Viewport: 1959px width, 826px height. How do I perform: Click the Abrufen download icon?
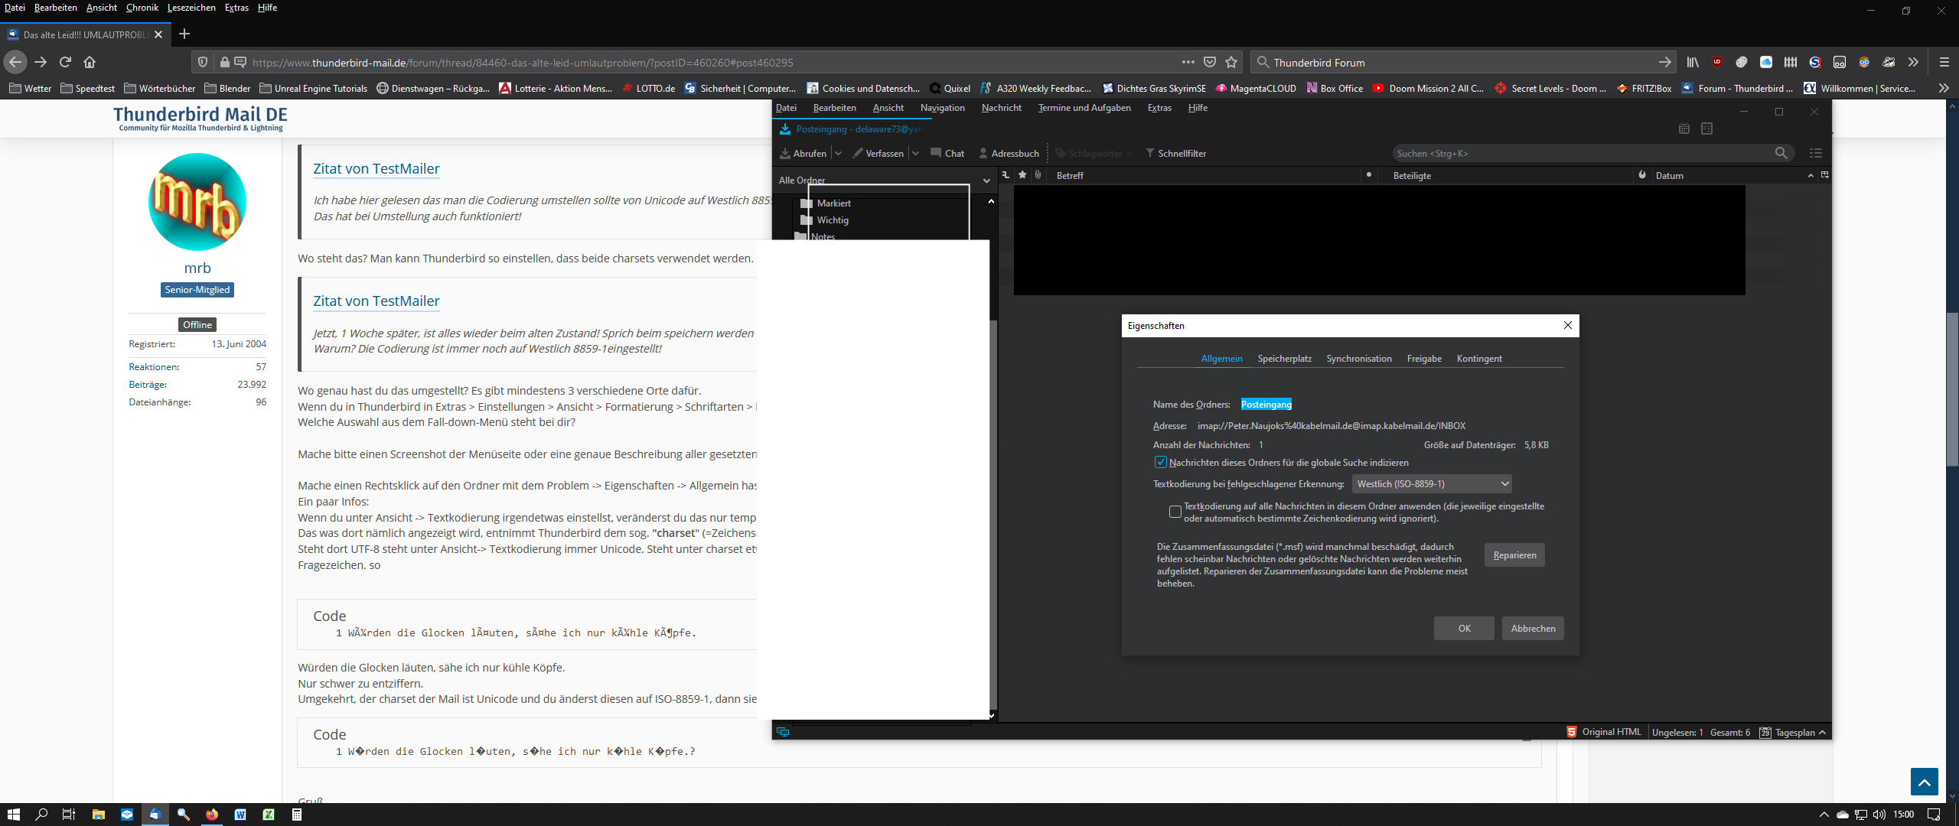coord(785,154)
